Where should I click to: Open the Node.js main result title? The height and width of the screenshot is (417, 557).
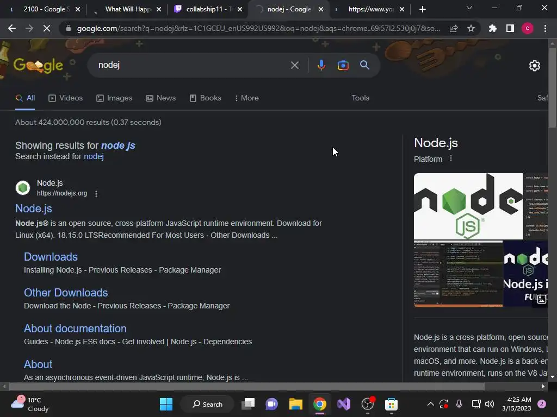pyautogui.click(x=34, y=208)
